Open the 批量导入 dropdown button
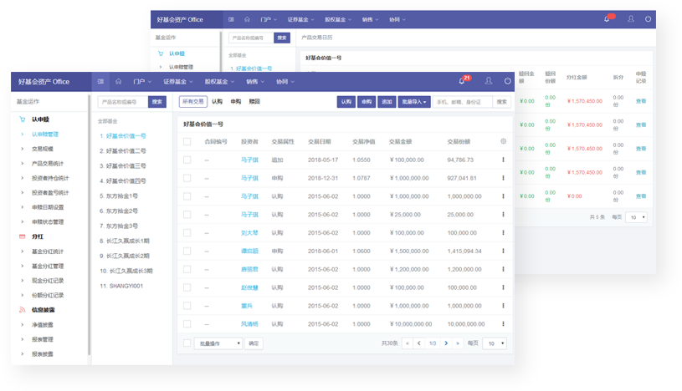Image resolution: width=682 pixels, height=391 pixels. [414, 102]
